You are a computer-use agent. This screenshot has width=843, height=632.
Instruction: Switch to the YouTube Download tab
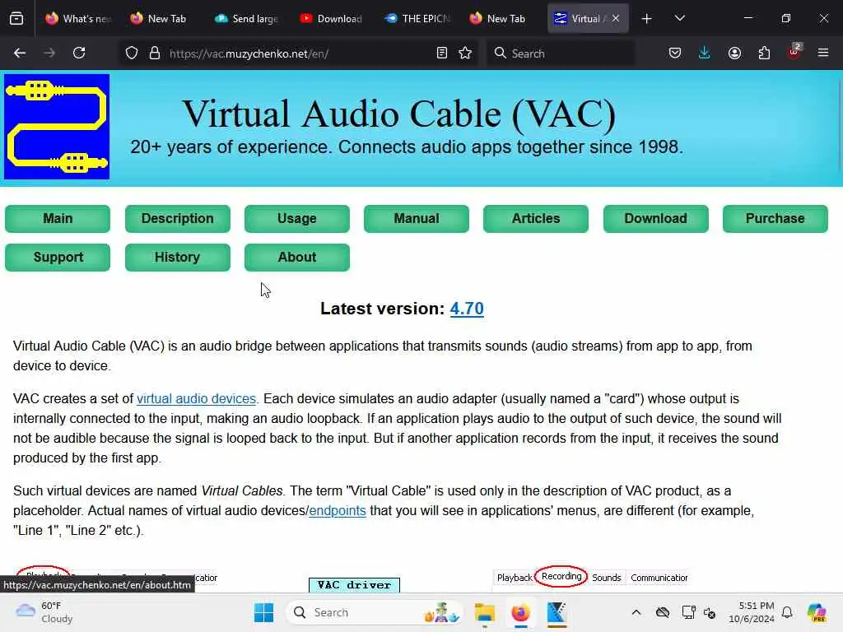332,19
